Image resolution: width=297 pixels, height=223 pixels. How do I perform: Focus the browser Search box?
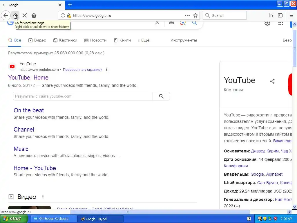225,16
